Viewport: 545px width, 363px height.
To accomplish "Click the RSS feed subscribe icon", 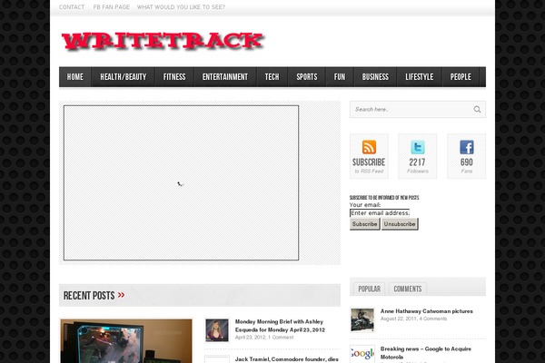I will [x=369, y=147].
